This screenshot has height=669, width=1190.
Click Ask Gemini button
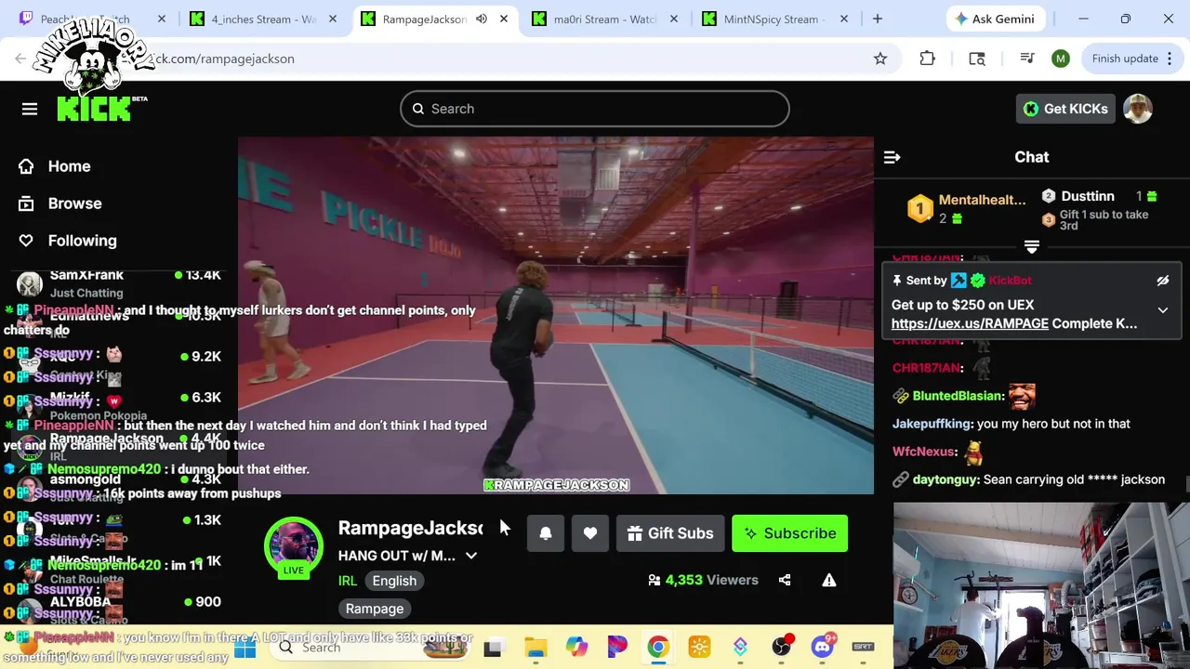(995, 19)
